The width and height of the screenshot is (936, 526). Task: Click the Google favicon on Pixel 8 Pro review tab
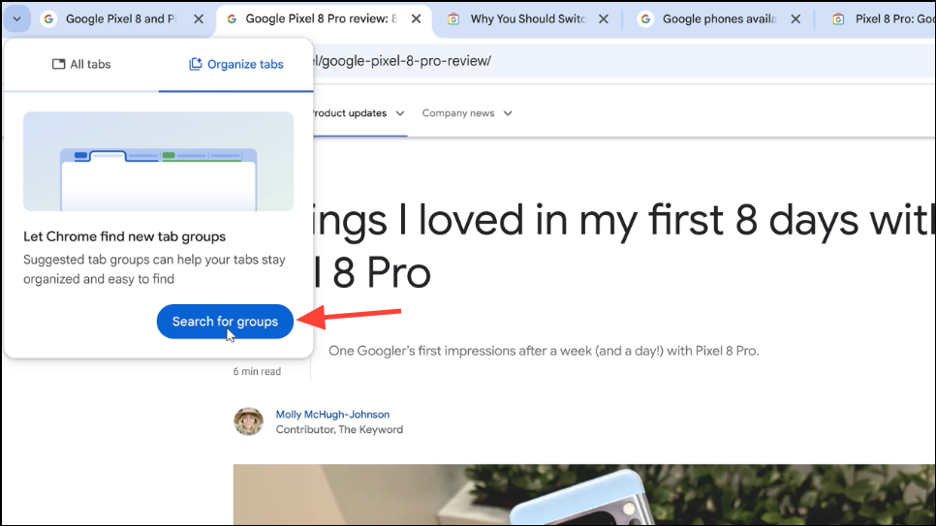pyautogui.click(x=232, y=19)
